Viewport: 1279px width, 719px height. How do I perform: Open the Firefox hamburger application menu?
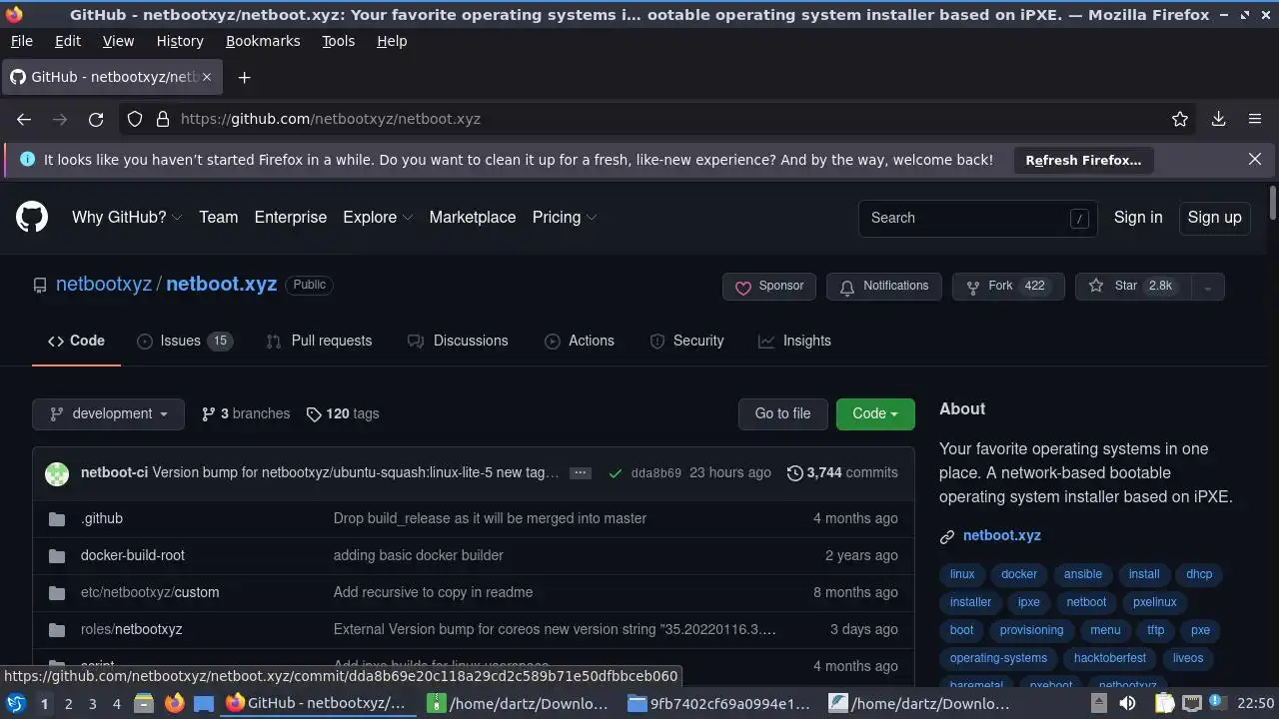pos(1255,119)
